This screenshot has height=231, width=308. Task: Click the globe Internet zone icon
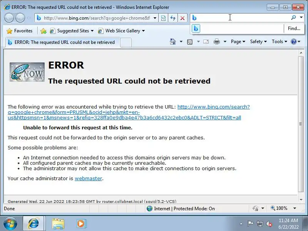click(149, 208)
